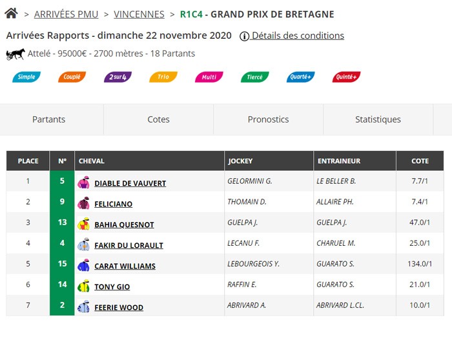Open the Cotes tab
452x360 pixels.
(x=158, y=119)
